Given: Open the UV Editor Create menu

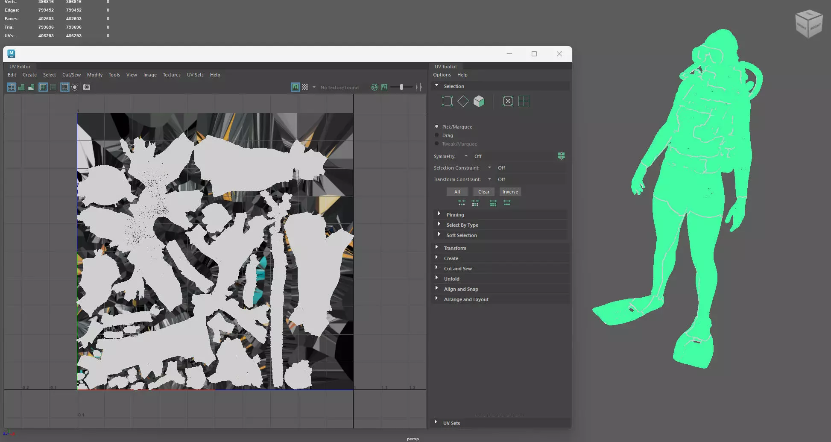Looking at the screenshot, I should pyautogui.click(x=29, y=75).
